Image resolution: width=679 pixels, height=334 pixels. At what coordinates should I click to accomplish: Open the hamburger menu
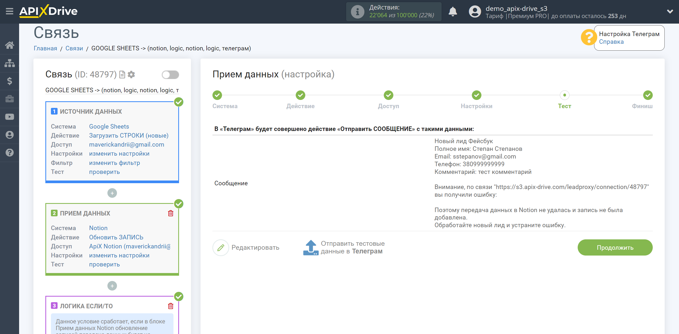tap(10, 11)
